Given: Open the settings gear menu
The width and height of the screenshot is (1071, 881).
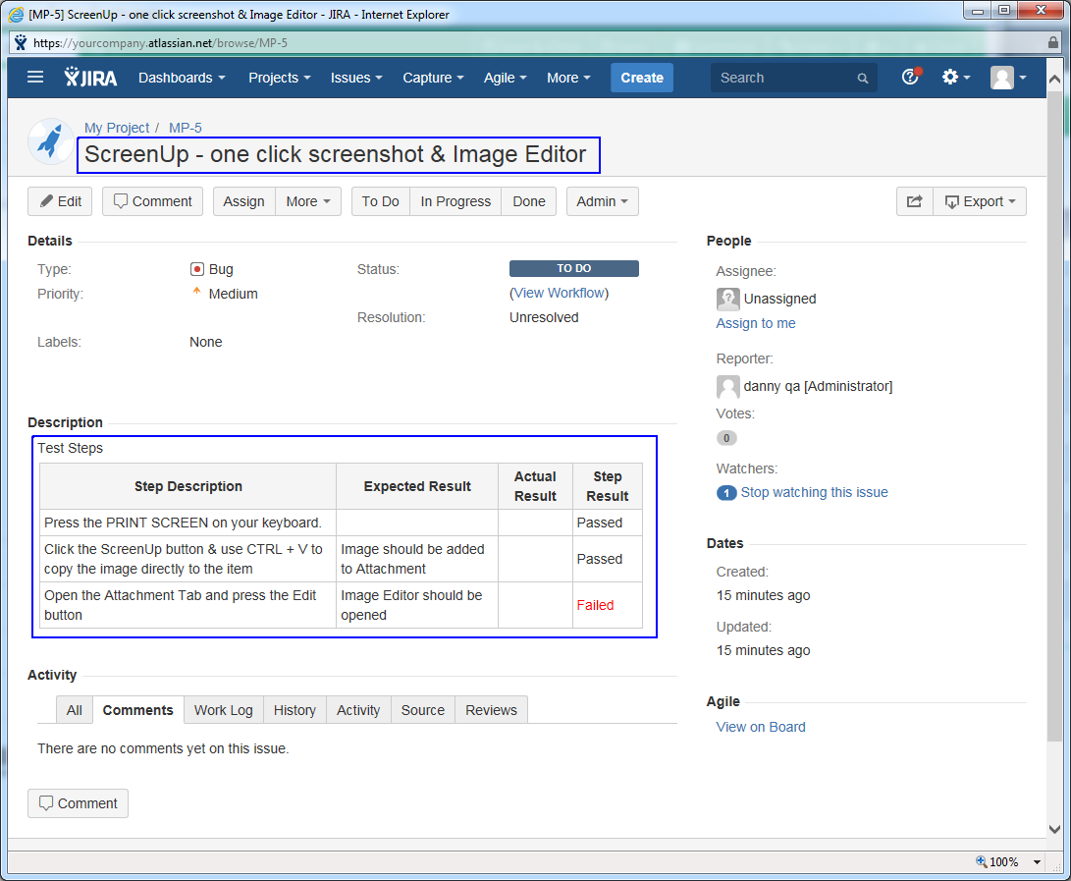Looking at the screenshot, I should pyautogui.click(x=955, y=78).
